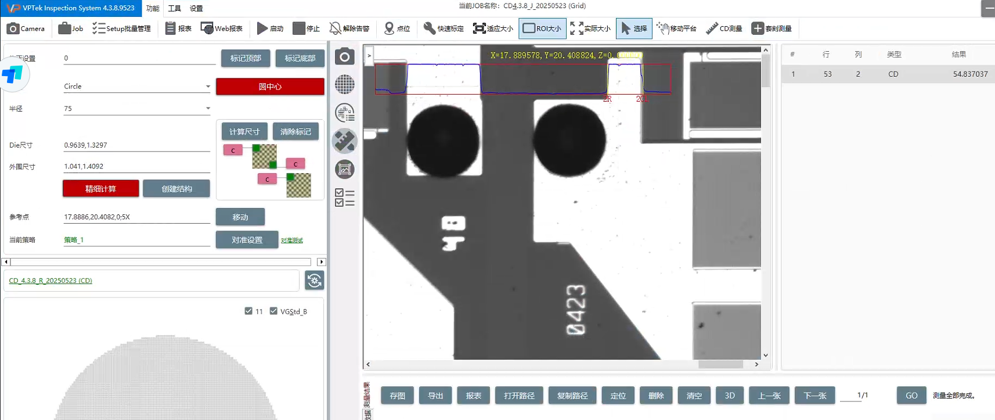Open the 工具 menu

point(175,8)
